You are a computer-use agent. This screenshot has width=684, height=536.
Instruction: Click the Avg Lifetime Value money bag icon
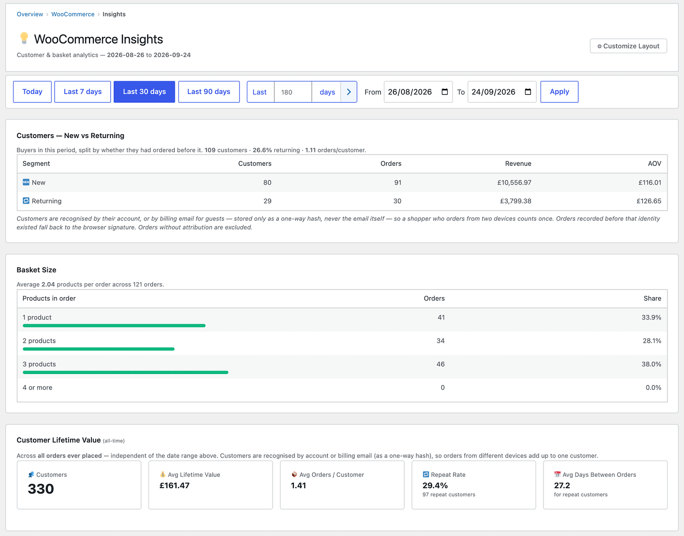(x=162, y=474)
